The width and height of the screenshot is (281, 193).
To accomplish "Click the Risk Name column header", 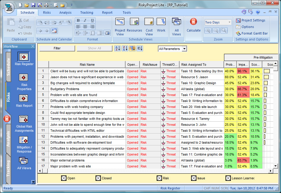I will (x=87, y=65).
